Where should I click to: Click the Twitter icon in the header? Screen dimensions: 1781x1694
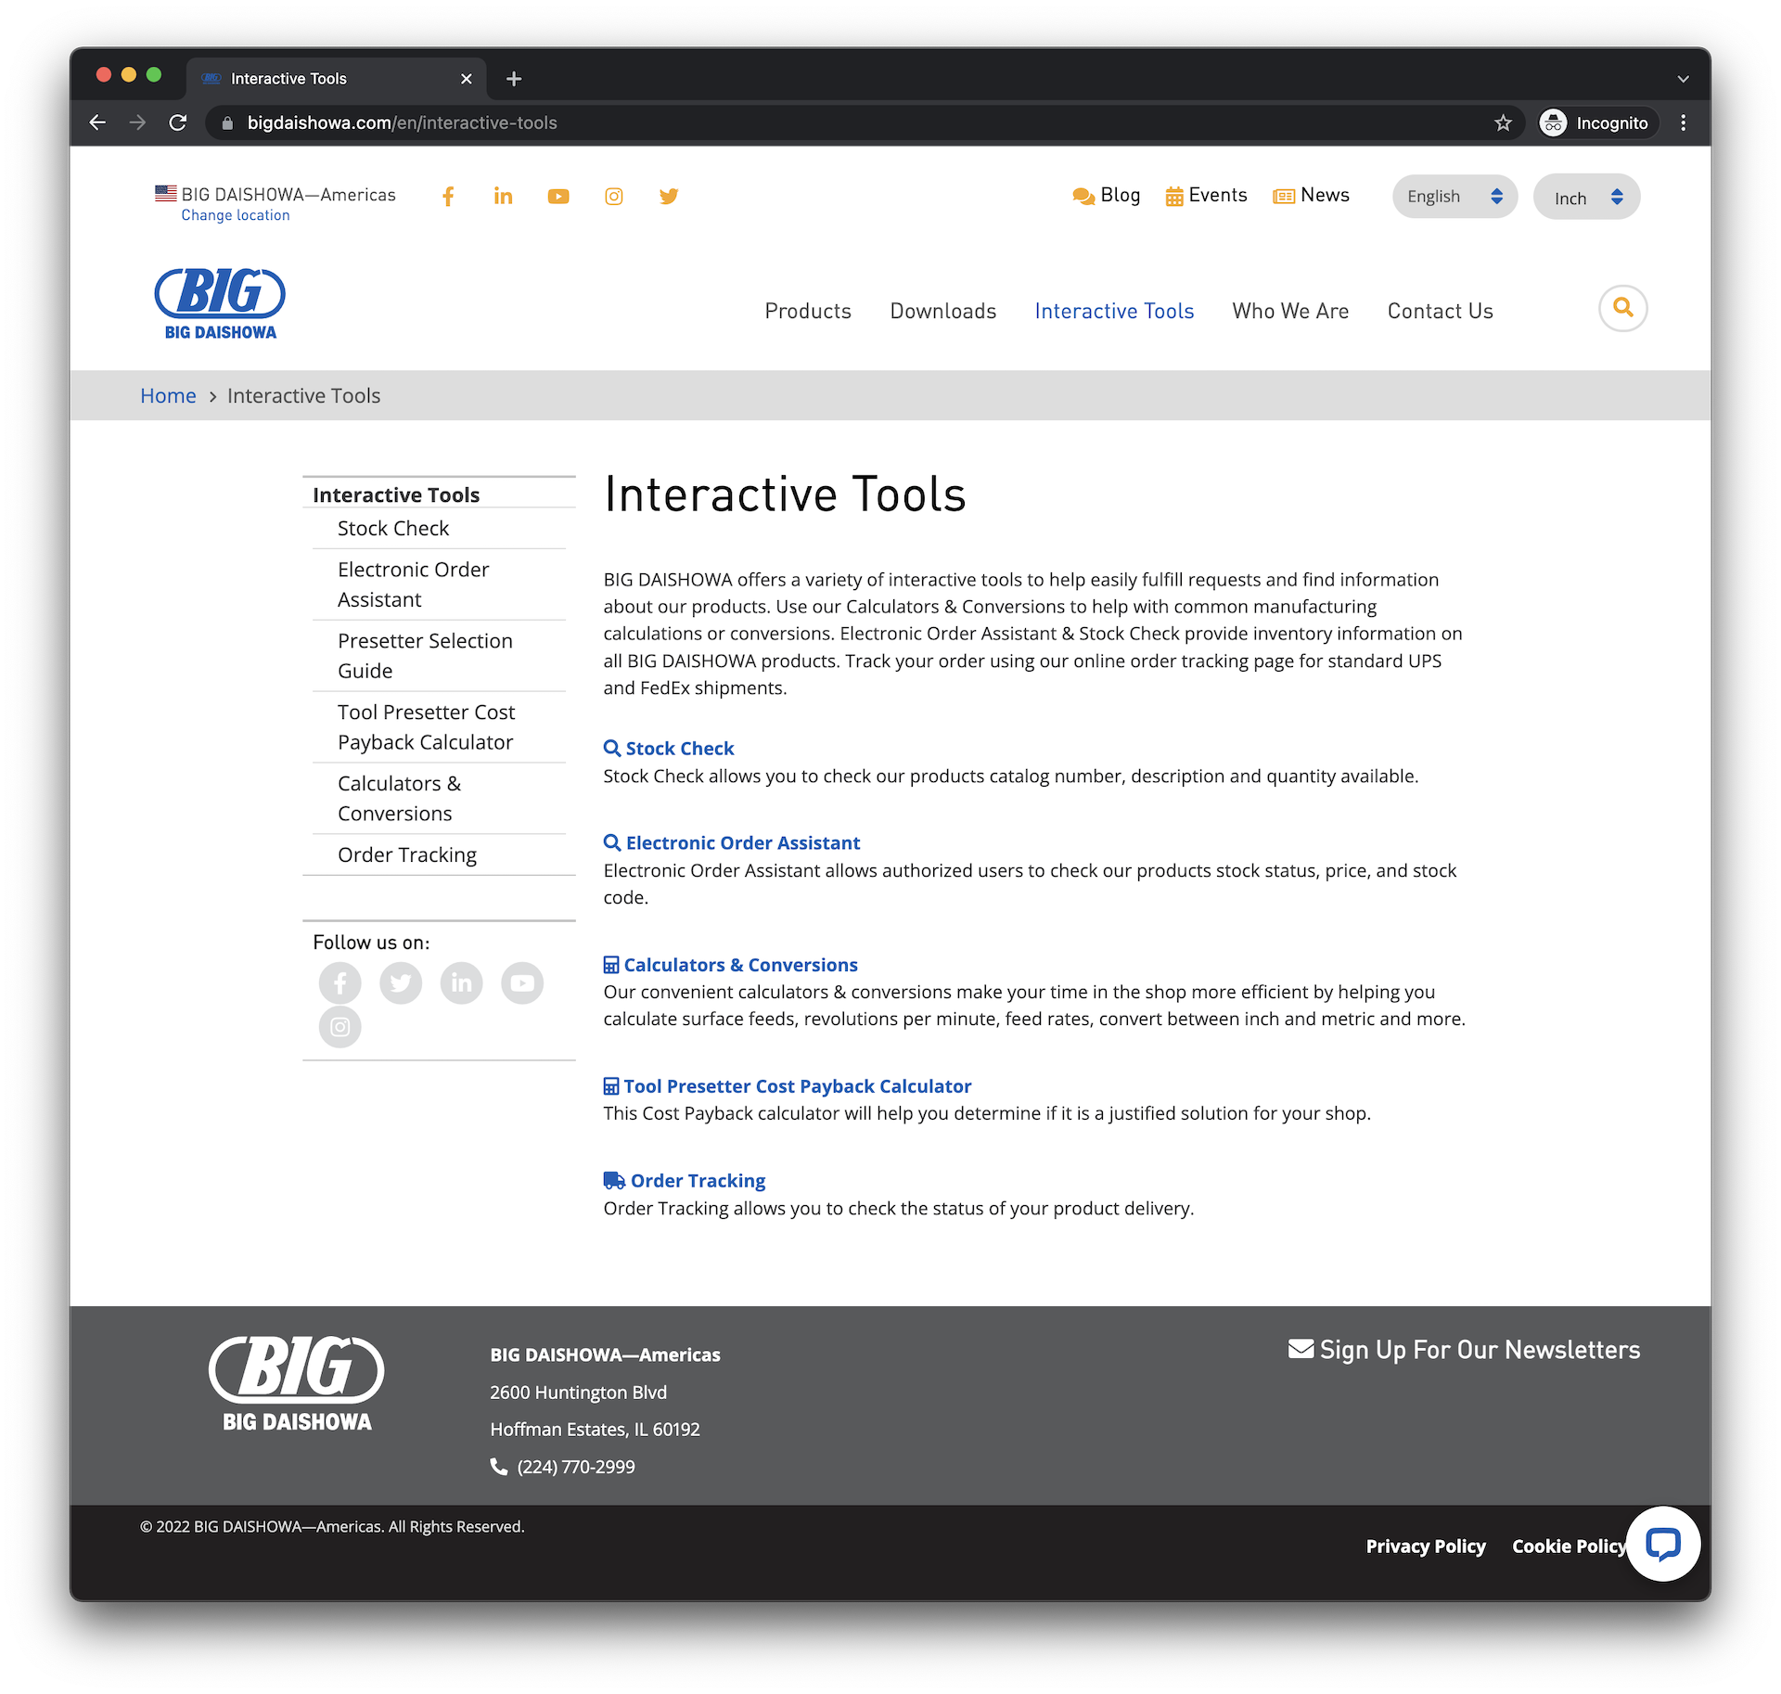[669, 196]
